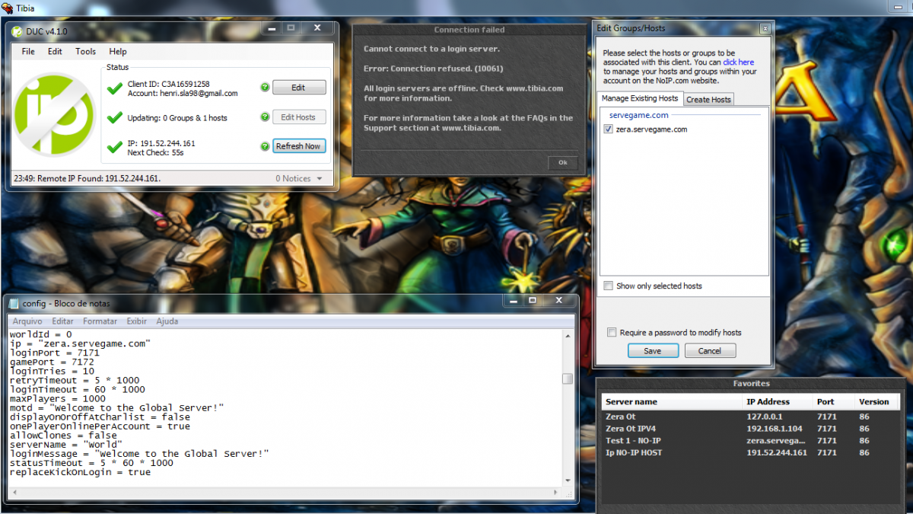This screenshot has width=913, height=514.
Task: Select the Test 1 - NO-IP server row
Action: (750, 441)
